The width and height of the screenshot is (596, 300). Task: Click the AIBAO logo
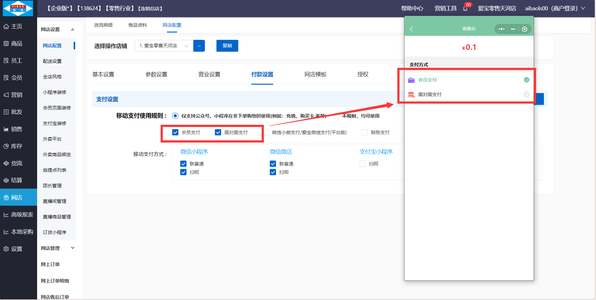coord(18,8)
